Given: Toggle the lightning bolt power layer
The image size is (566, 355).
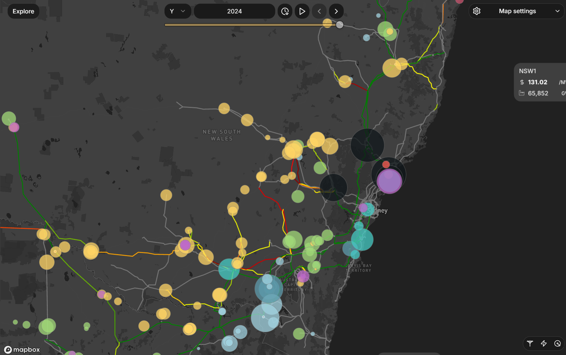Looking at the screenshot, I should point(544,343).
